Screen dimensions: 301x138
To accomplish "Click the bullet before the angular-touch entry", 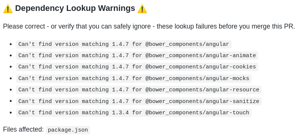I will (11, 113).
